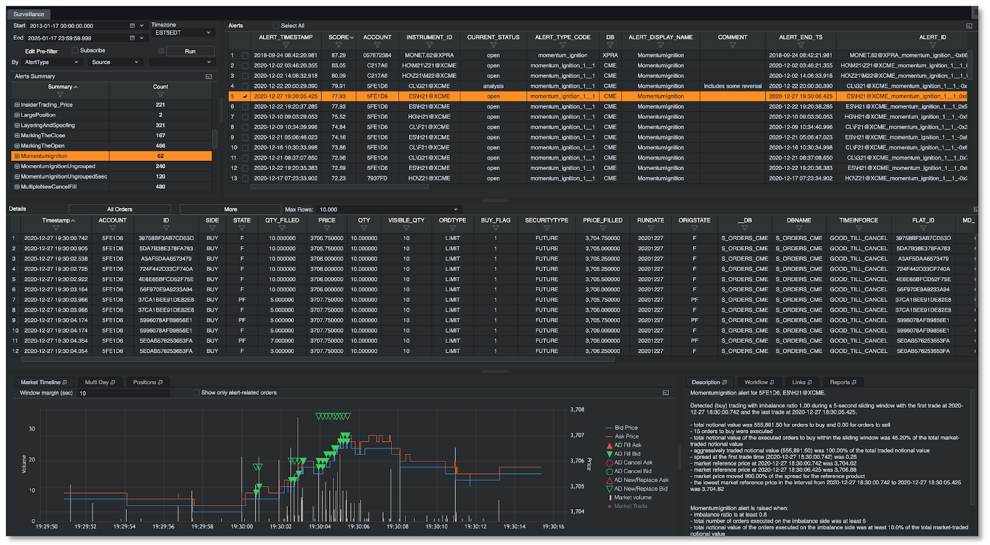
Task: Click the filter icon under COMMENT column
Action: click(x=733, y=45)
